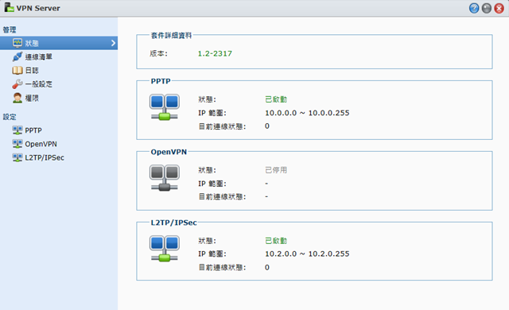Click the L2TP/IPSec network icon in sidebar
Viewport: 509px width, 310px height.
(17, 157)
